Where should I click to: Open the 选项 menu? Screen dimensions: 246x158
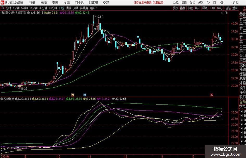[200, 3]
